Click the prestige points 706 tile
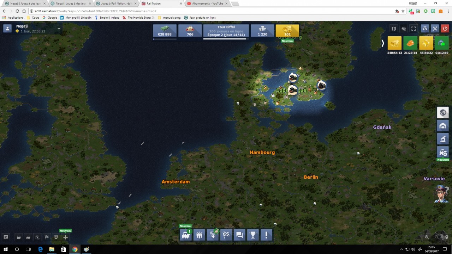 tap(190, 31)
